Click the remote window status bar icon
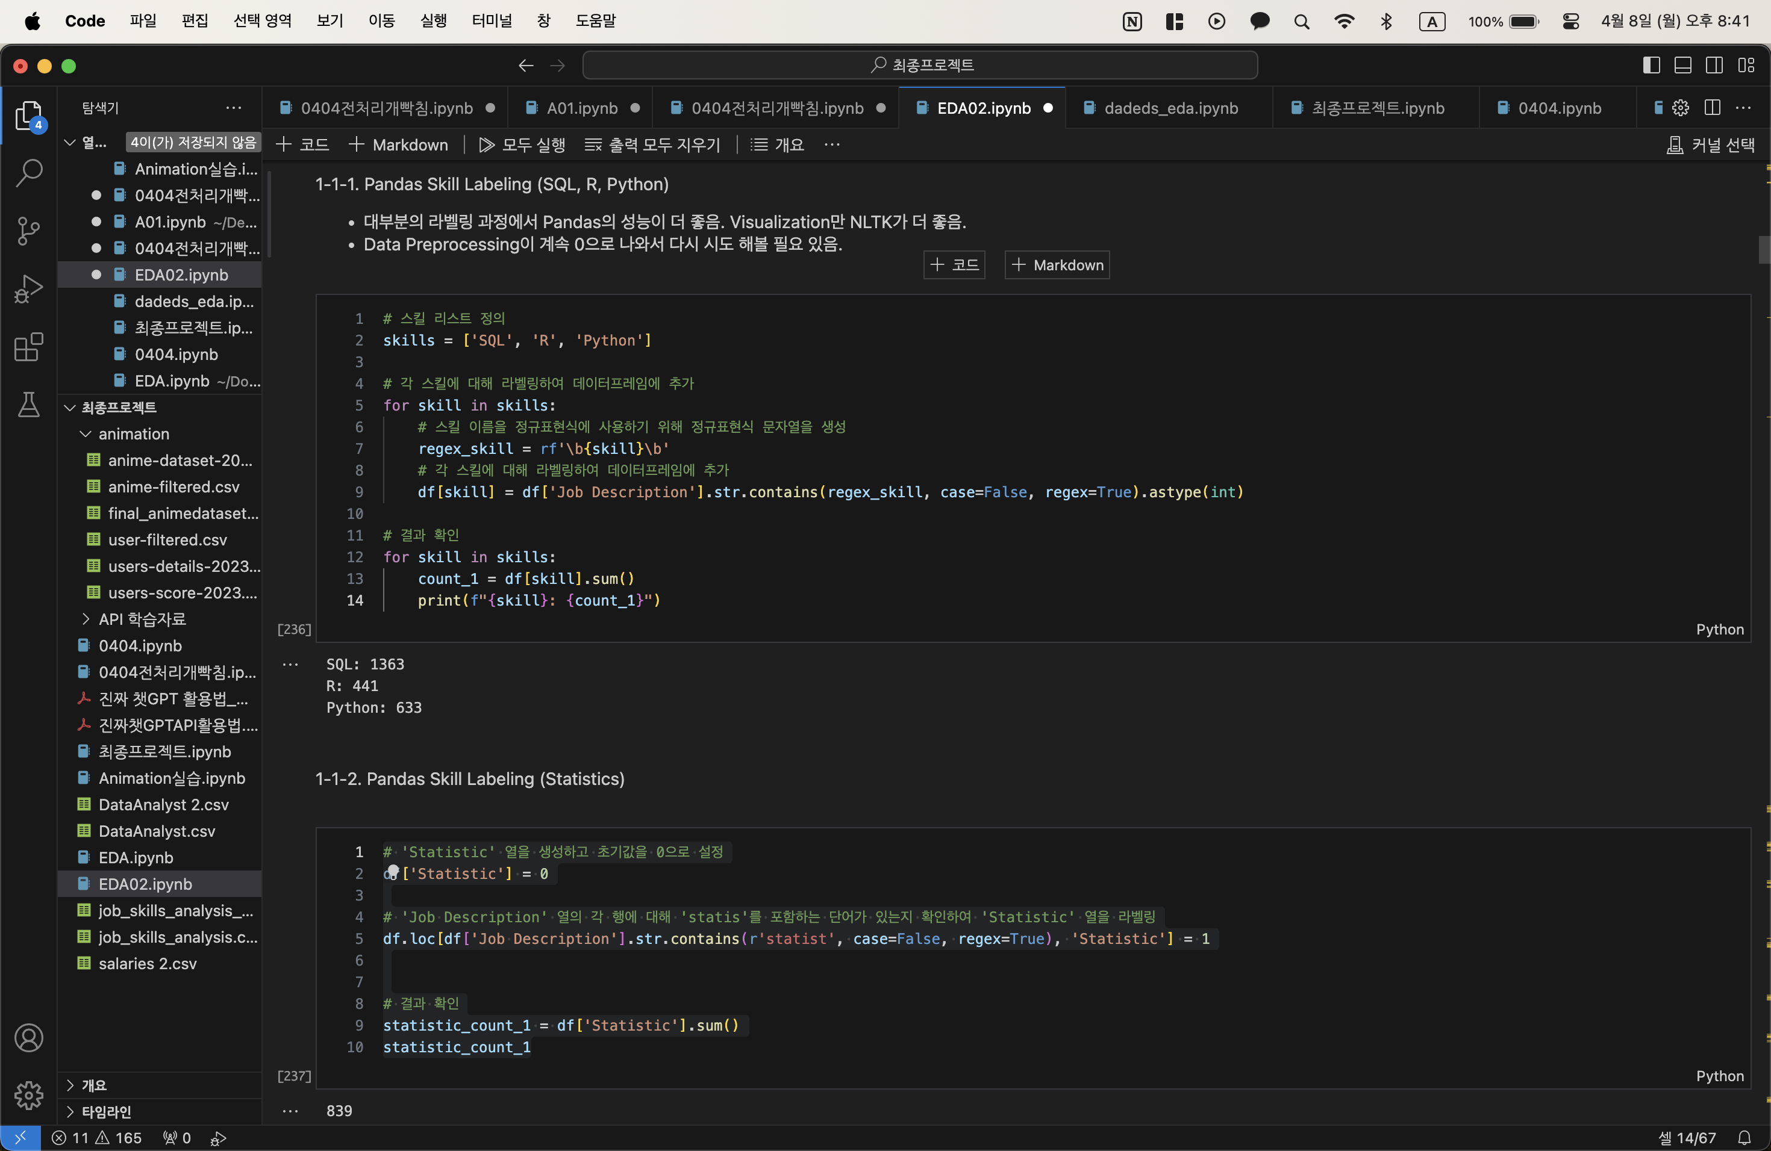This screenshot has width=1771, height=1151. tap(20, 1138)
